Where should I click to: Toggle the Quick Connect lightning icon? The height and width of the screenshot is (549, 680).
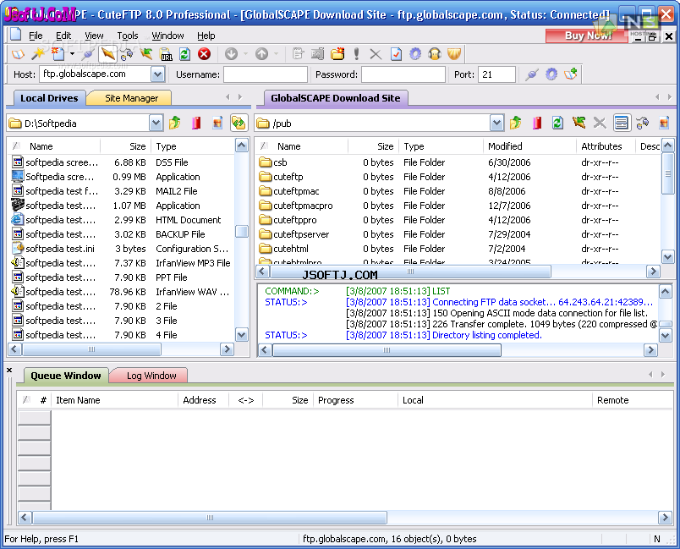click(107, 54)
